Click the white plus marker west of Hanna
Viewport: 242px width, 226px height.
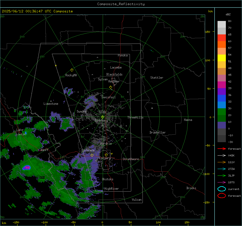tap(152, 108)
